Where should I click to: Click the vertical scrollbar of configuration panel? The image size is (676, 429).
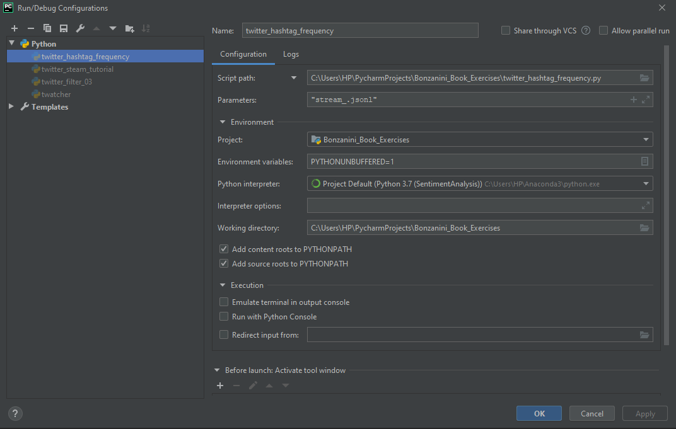tap(667, 195)
